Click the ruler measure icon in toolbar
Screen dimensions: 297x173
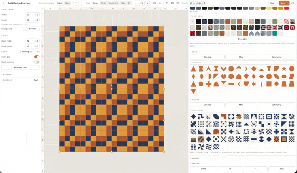[x=154, y=3]
